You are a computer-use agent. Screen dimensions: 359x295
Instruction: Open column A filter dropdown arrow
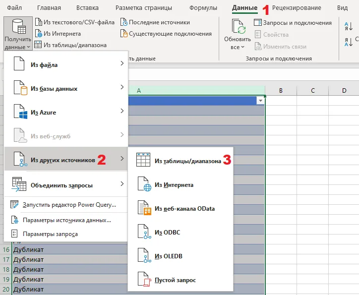click(260, 101)
